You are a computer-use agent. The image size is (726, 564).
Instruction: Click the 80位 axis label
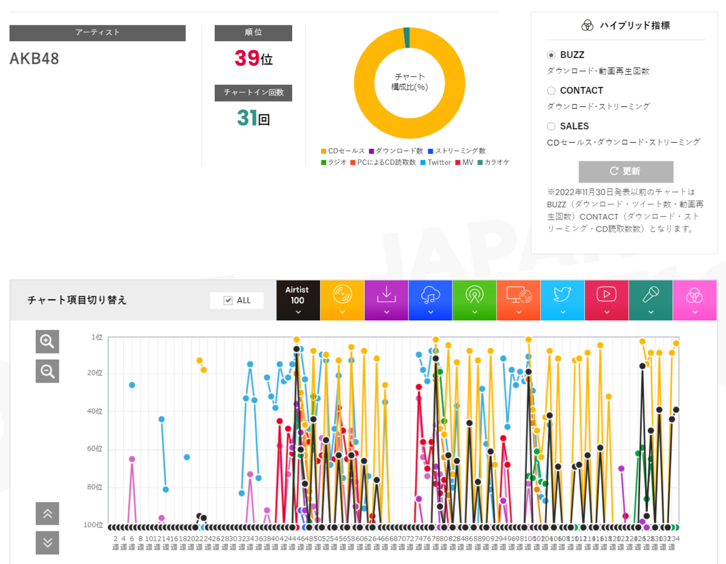[96, 487]
